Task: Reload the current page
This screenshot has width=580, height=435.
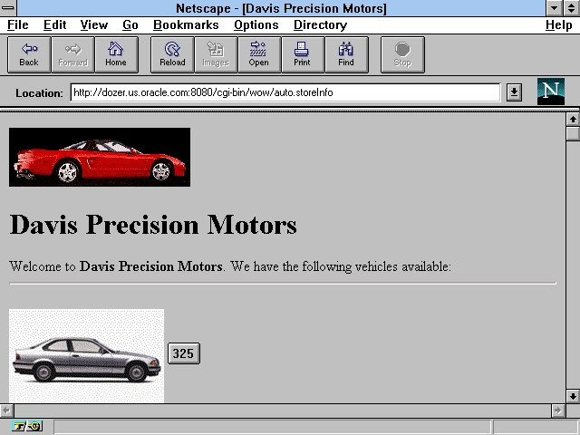Action: (x=172, y=54)
